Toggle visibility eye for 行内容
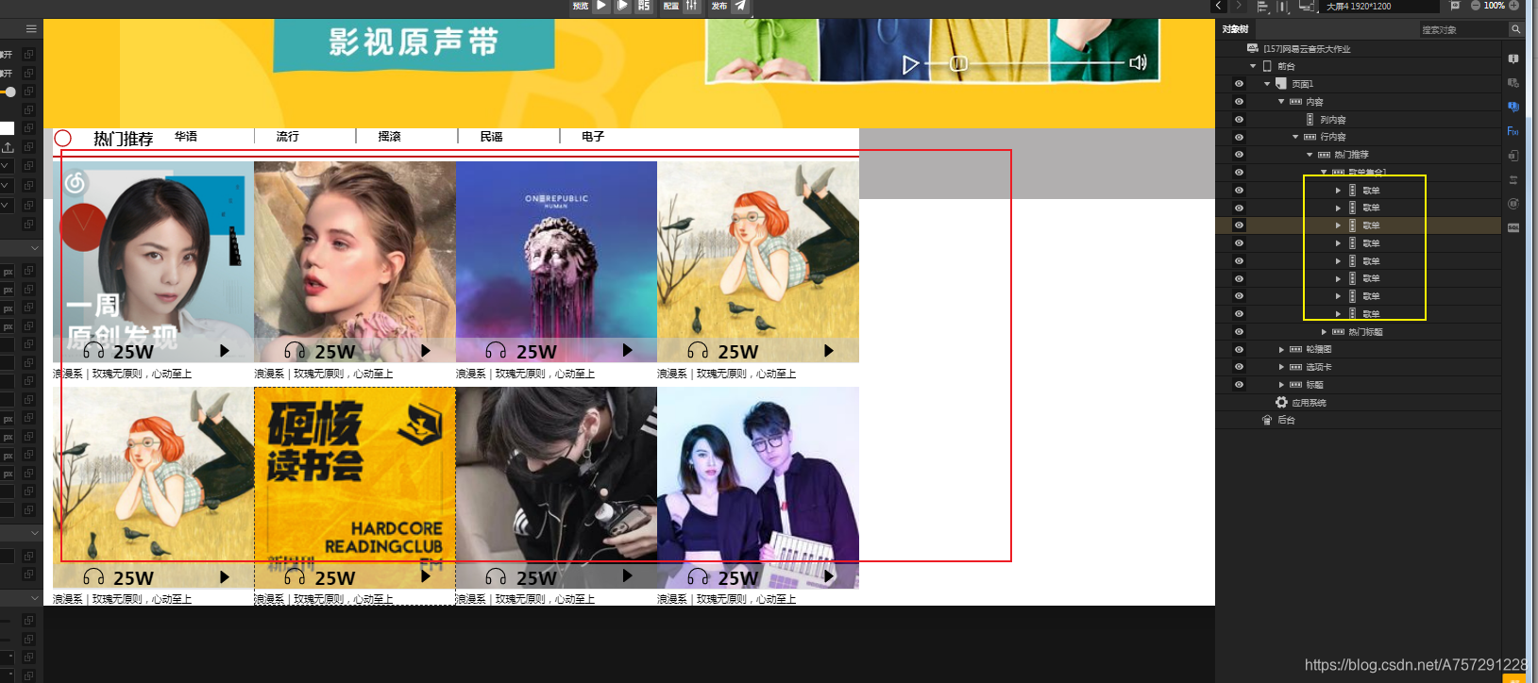The width and height of the screenshot is (1538, 683). click(x=1239, y=137)
